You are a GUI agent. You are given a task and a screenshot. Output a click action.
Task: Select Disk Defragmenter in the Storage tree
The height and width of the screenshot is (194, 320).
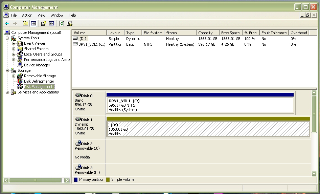point(39,81)
